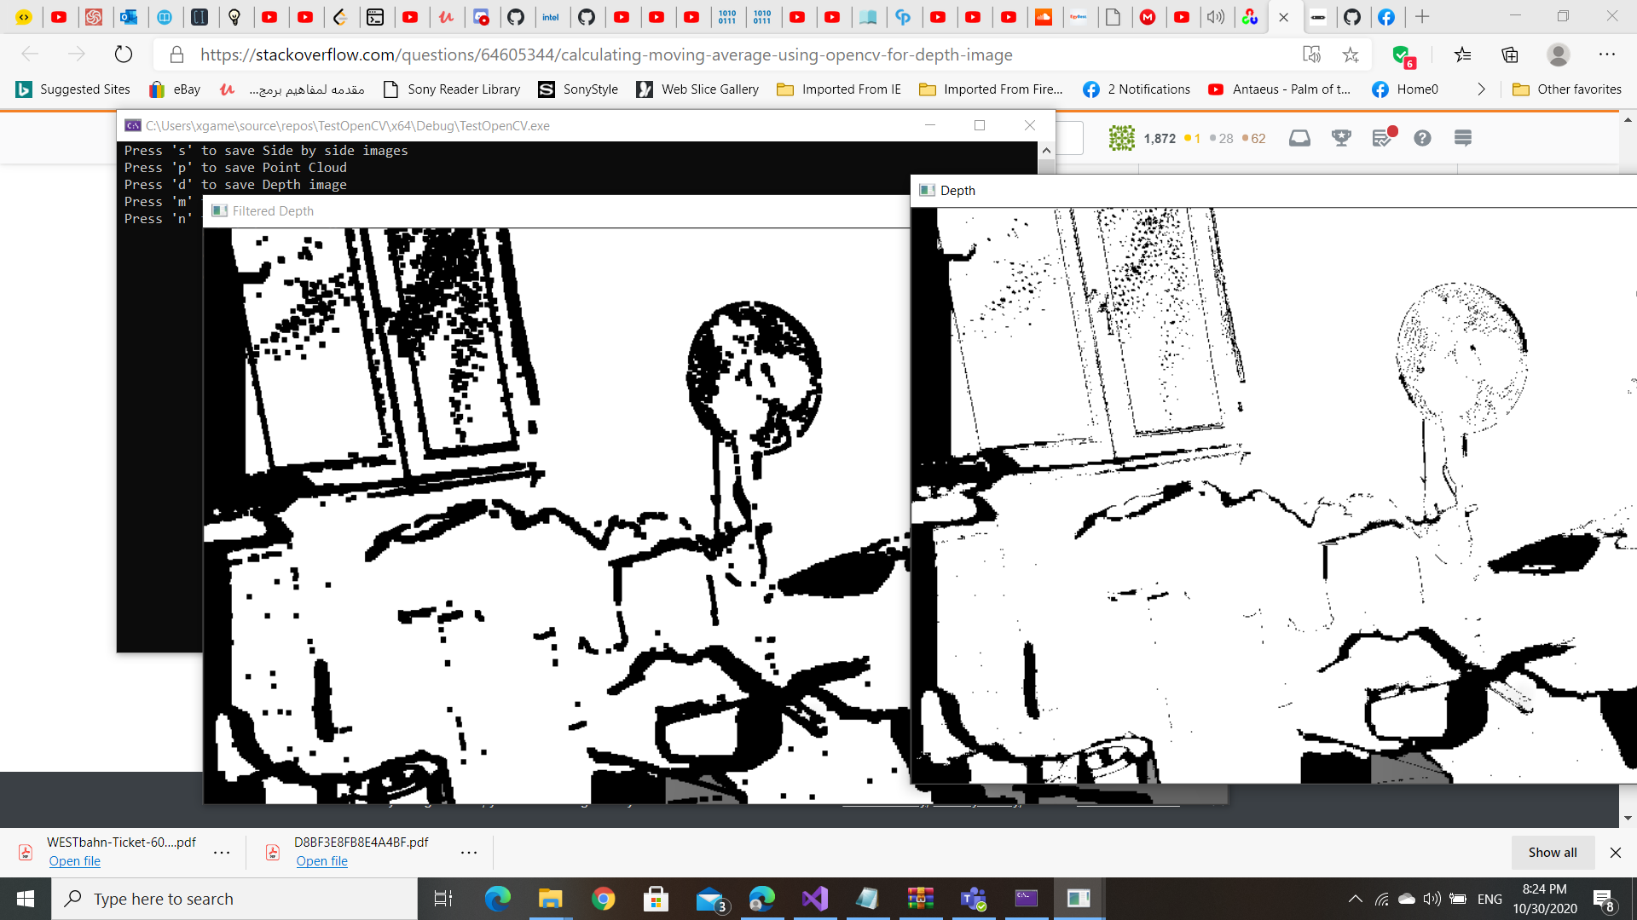Open Task View from the taskbar
This screenshot has width=1637, height=920.
[443, 899]
